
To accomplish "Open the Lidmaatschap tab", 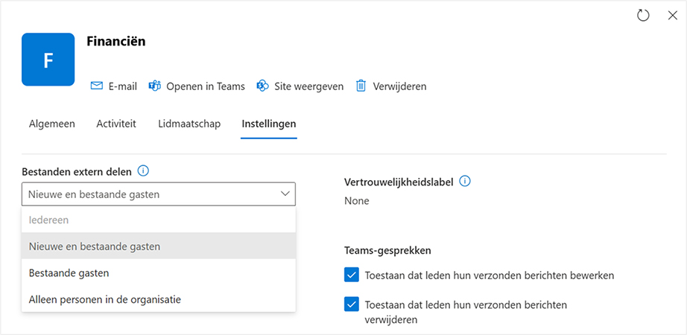I will point(189,124).
